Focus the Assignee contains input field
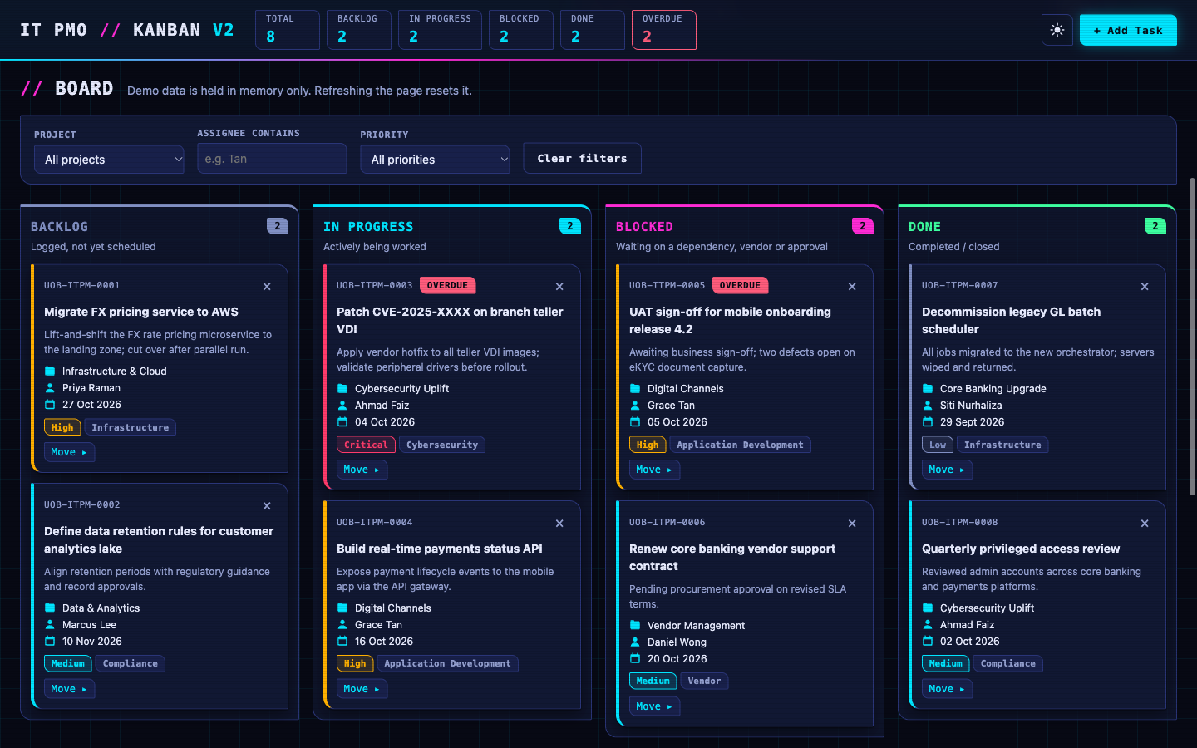The height and width of the screenshot is (748, 1197). [x=272, y=159]
